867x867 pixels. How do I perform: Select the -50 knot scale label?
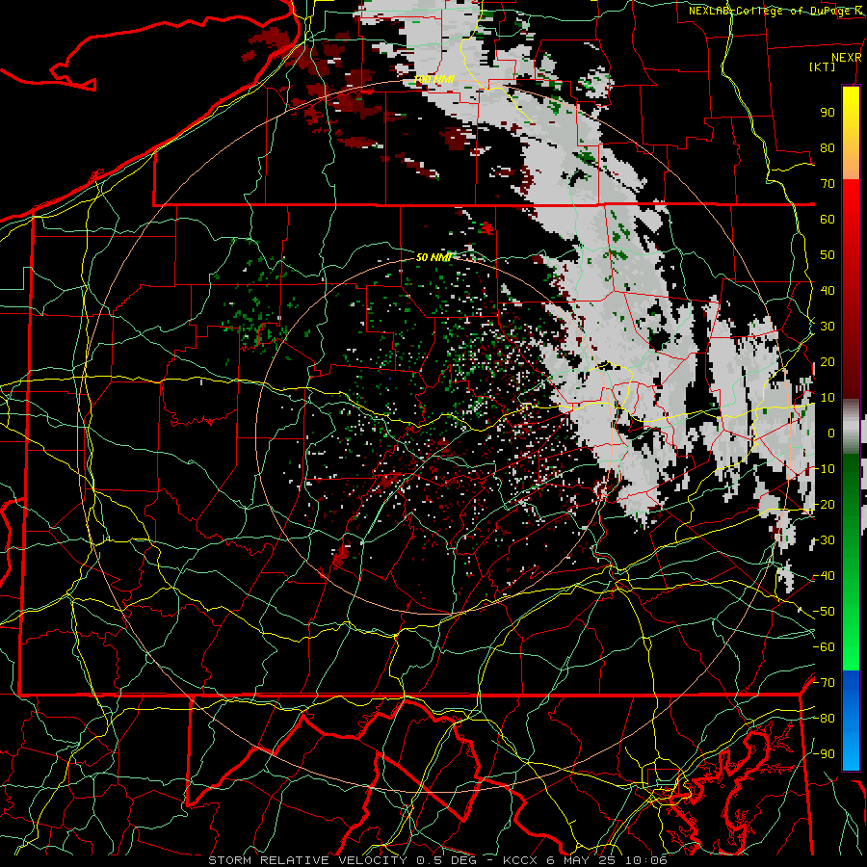pyautogui.click(x=824, y=611)
